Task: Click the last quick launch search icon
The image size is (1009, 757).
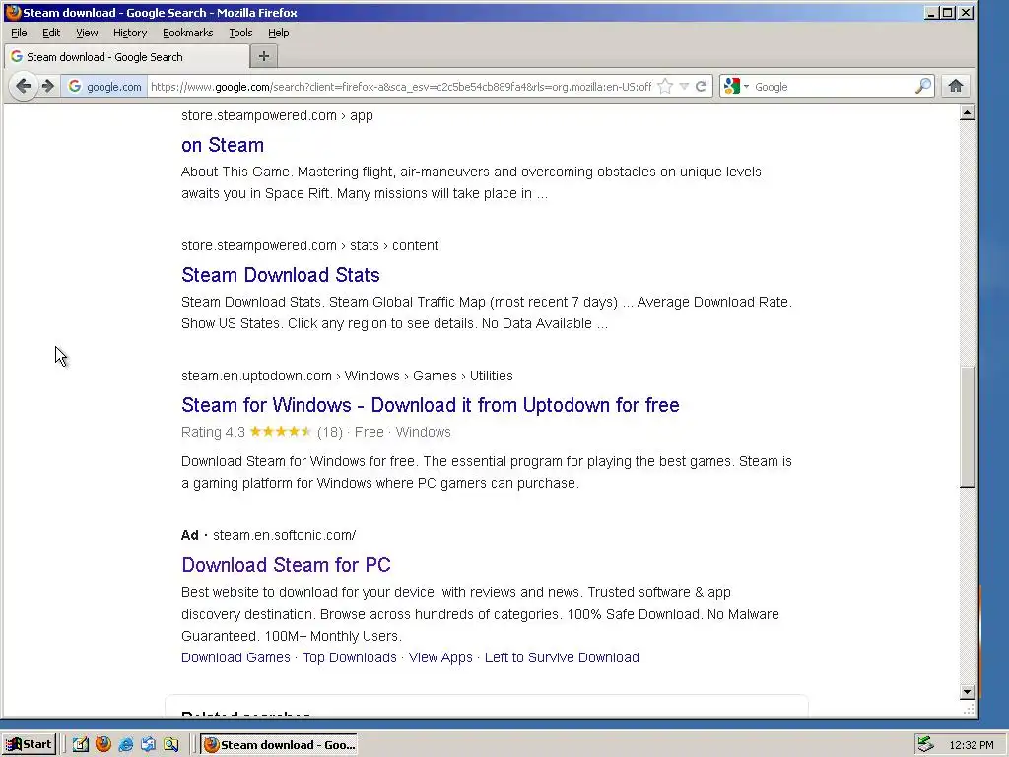Action: coord(171,745)
